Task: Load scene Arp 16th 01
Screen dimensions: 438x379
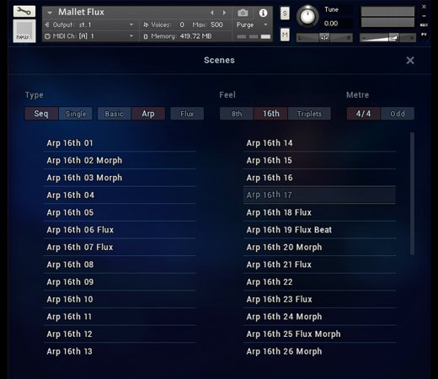Action: pos(120,143)
